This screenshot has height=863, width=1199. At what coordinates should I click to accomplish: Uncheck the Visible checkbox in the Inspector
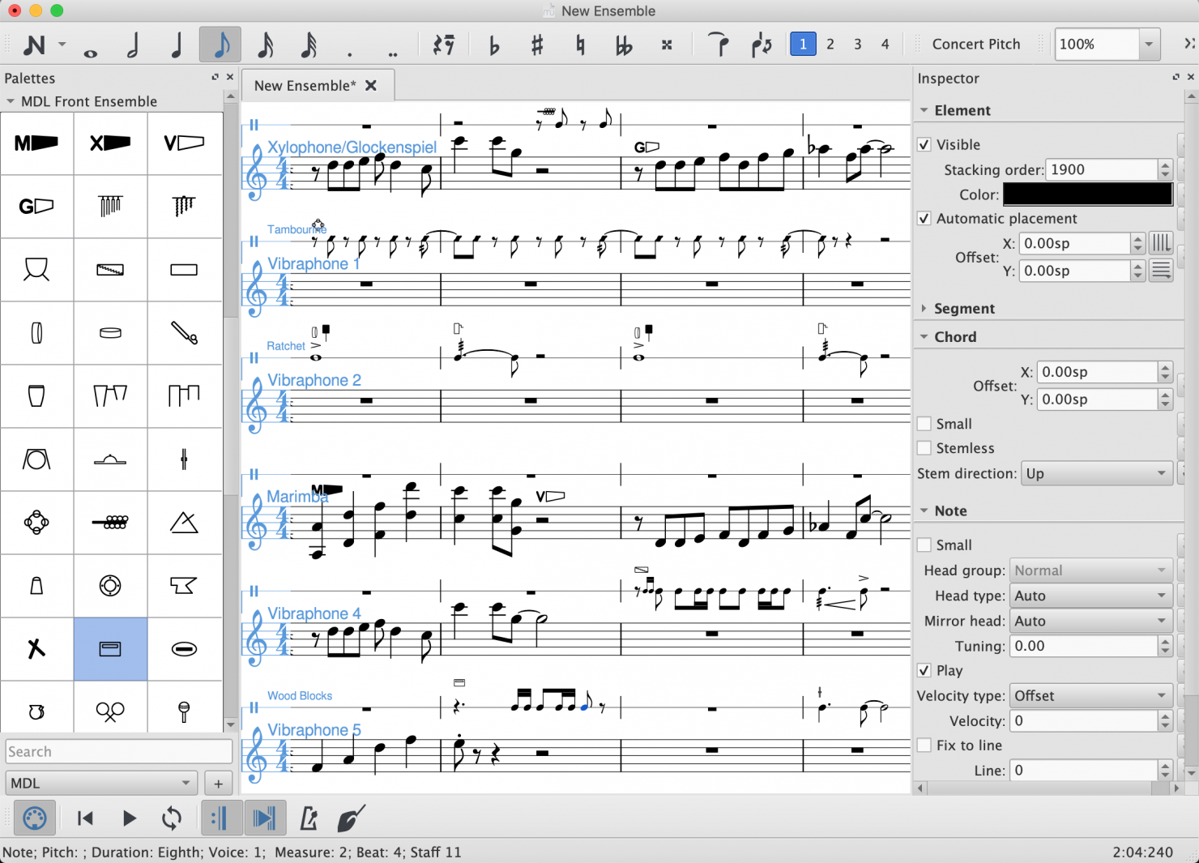pos(924,144)
